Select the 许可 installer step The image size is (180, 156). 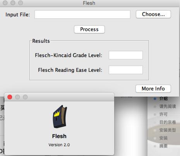click(x=163, y=114)
